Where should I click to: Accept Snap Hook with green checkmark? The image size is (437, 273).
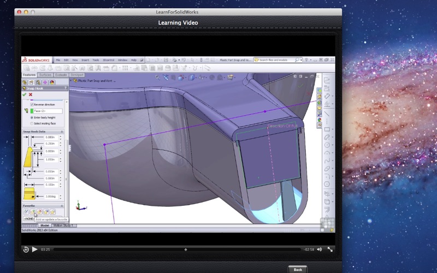click(x=25, y=94)
